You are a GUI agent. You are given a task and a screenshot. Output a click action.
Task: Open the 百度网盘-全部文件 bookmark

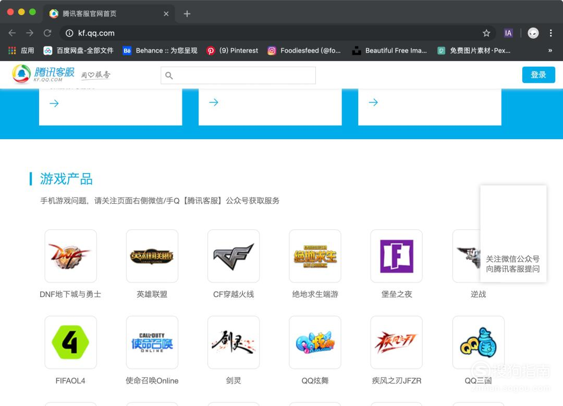tap(79, 51)
